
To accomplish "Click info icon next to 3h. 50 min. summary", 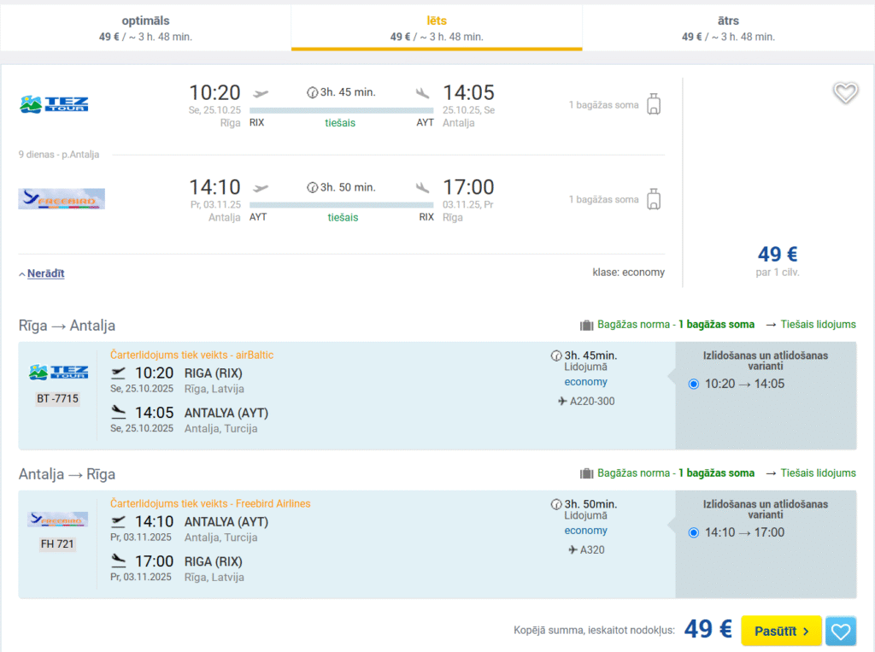I will pyautogui.click(x=312, y=187).
